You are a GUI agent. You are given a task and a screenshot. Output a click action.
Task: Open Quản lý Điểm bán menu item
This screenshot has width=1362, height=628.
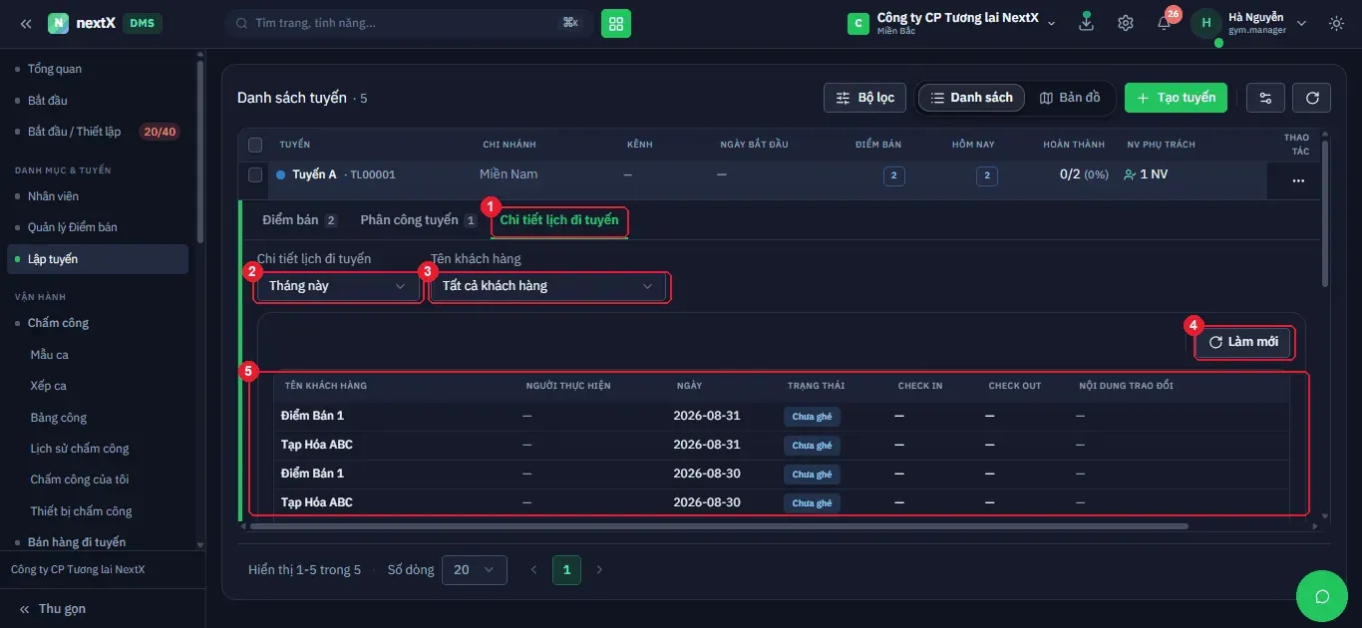coord(72,227)
